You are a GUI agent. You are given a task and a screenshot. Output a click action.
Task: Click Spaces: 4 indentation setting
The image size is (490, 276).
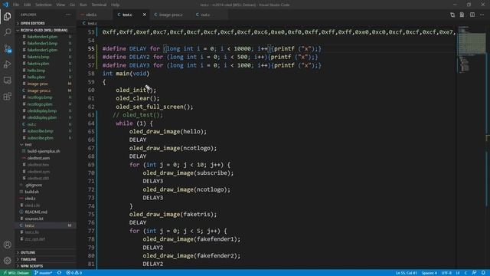[429, 273]
